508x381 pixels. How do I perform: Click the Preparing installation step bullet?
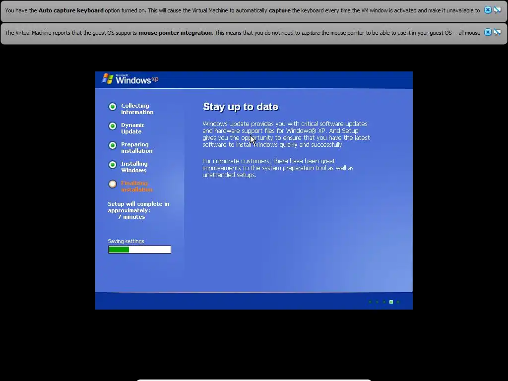pos(113,145)
